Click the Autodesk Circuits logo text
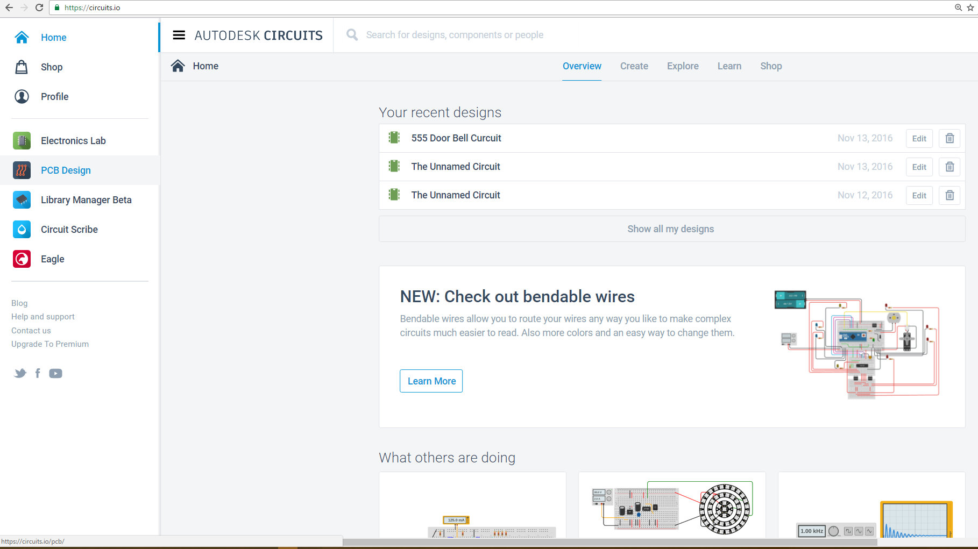The image size is (978, 549). coord(258,35)
